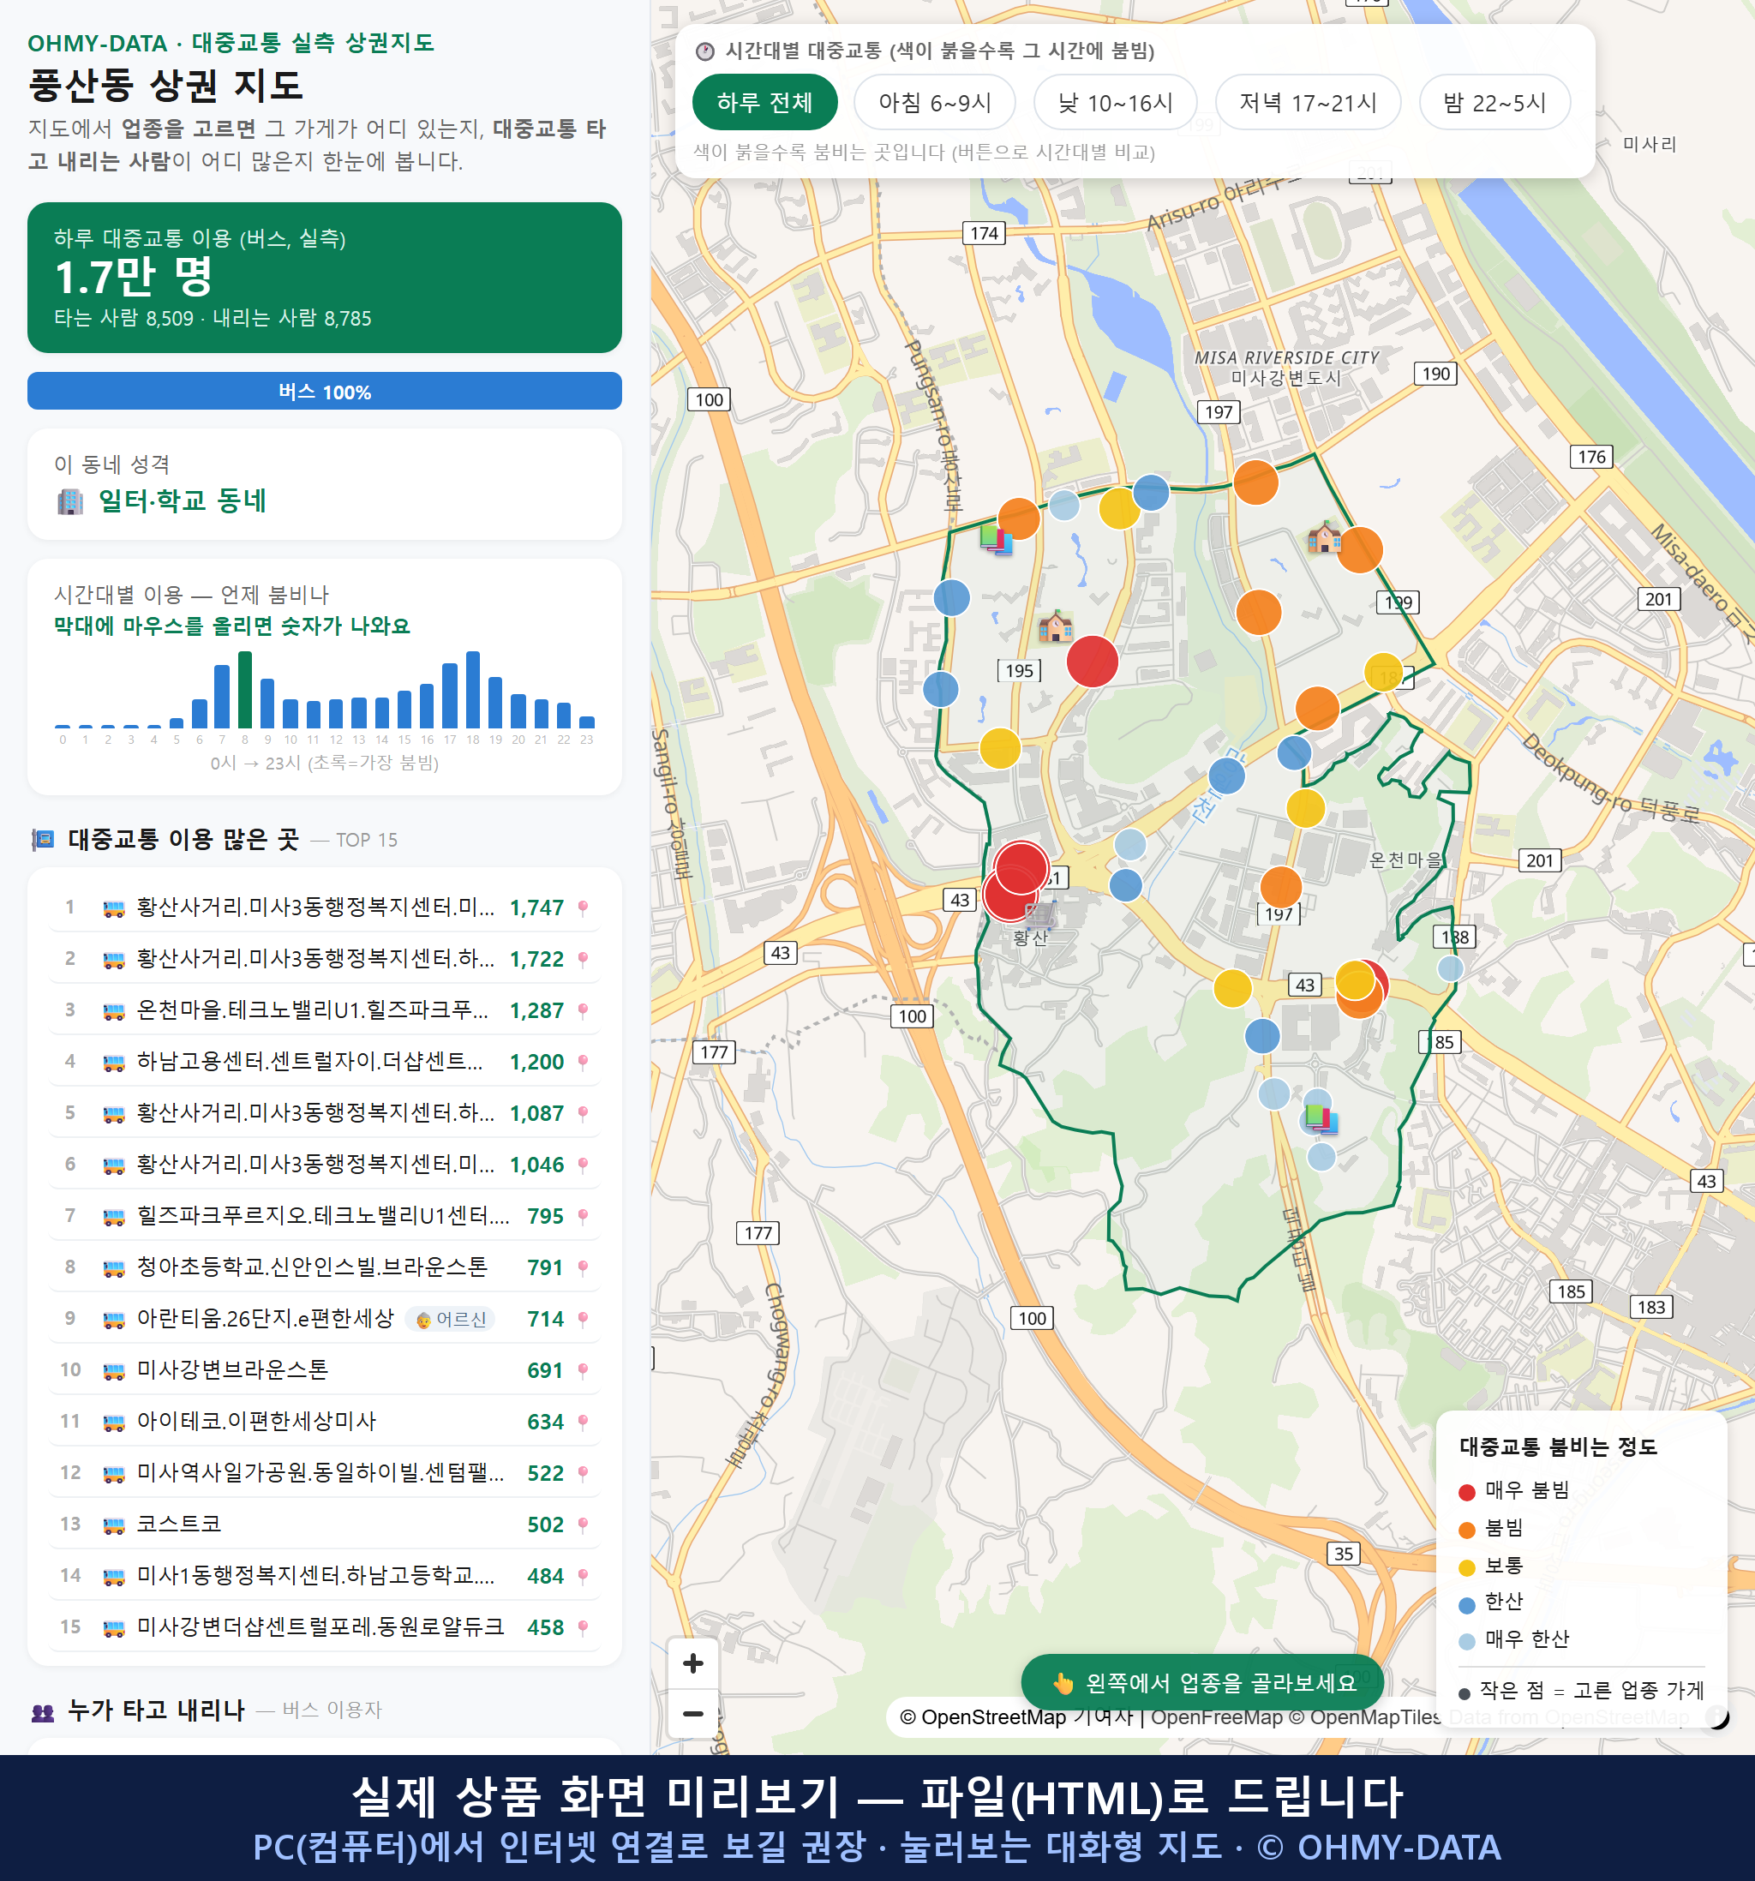Viewport: 1755px width, 1881px height.
Task: Click pin icon for 온천마을.테크노밸리U1 row
Action: point(583,1010)
